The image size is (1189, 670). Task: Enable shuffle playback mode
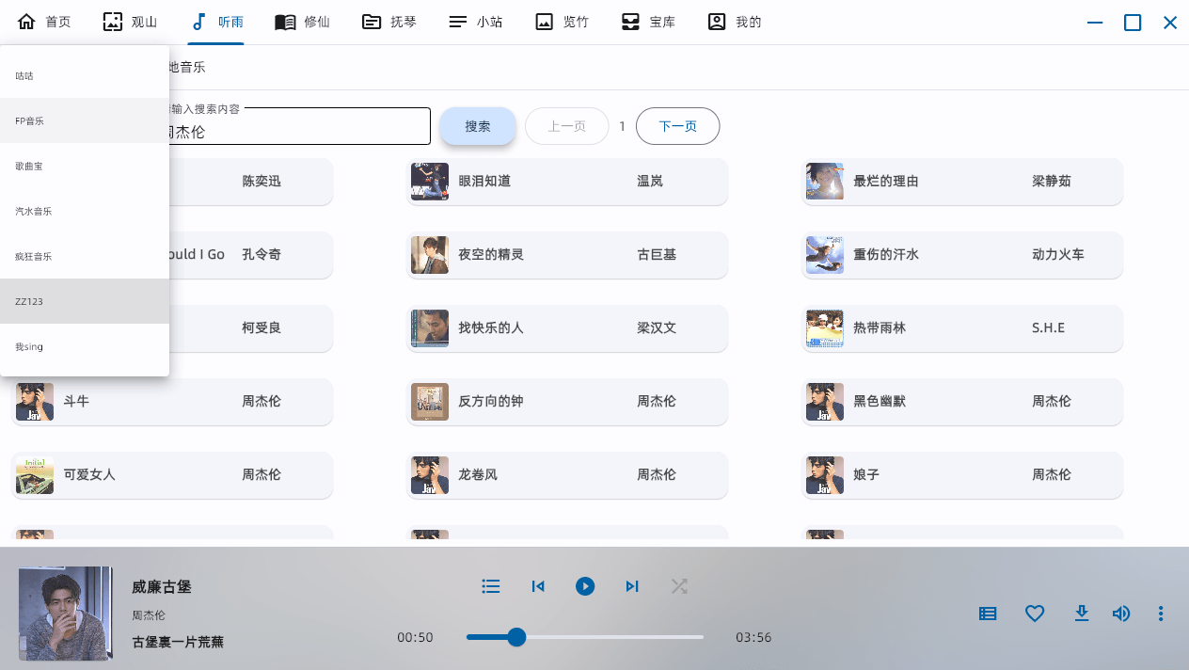pos(679,585)
